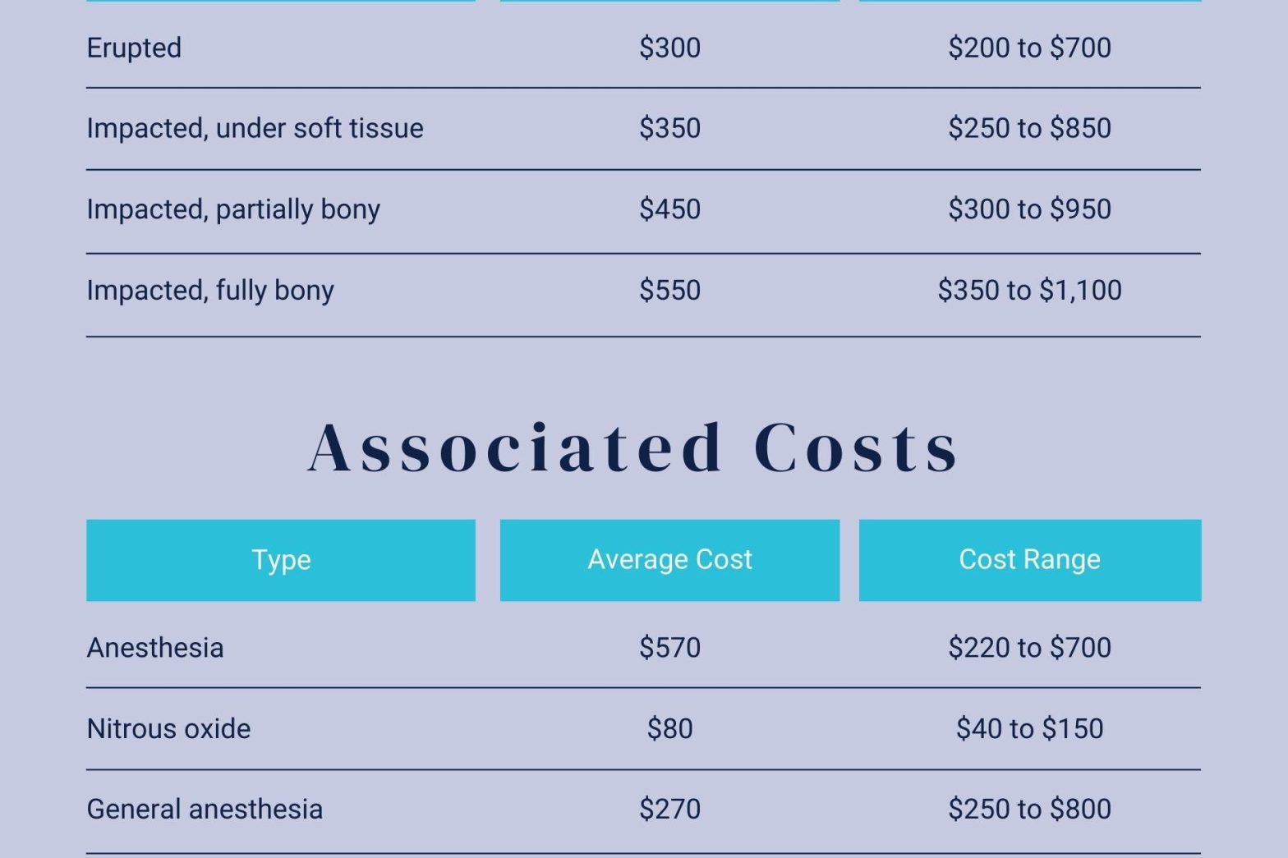This screenshot has height=858, width=1288.
Task: Select the $350 to $1,100 range
Action: point(1030,291)
